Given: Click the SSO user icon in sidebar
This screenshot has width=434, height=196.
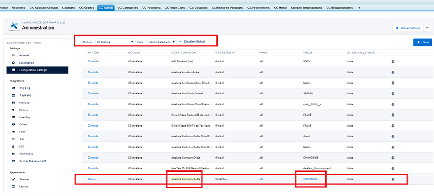Looking at the screenshot, I should (13, 146).
